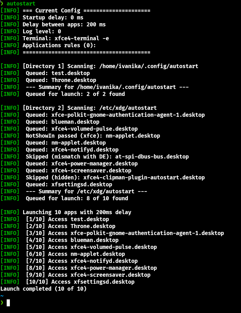The width and height of the screenshot is (241, 313).
Task: Click "Queued for launch: 2 of 2 found"
Action: pos(75,94)
